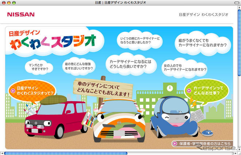Select cloud question マンガとかすきですか?
The width and height of the screenshot is (241, 155).
click(x=39, y=67)
